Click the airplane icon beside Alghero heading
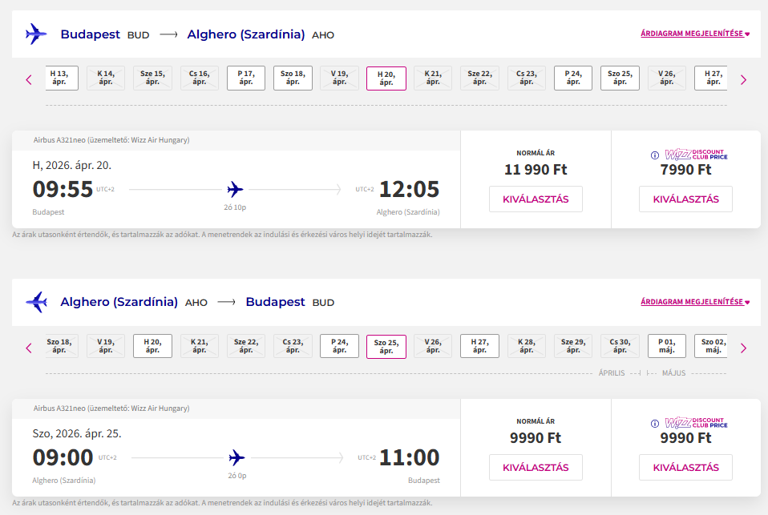768x515 pixels. click(36, 302)
